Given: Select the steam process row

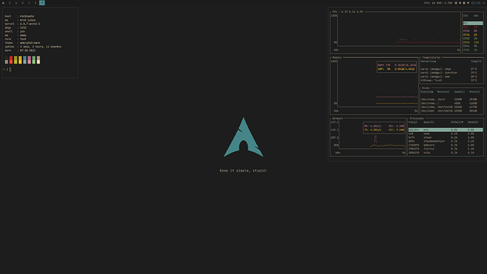Looking at the screenshot, I should point(445,138).
